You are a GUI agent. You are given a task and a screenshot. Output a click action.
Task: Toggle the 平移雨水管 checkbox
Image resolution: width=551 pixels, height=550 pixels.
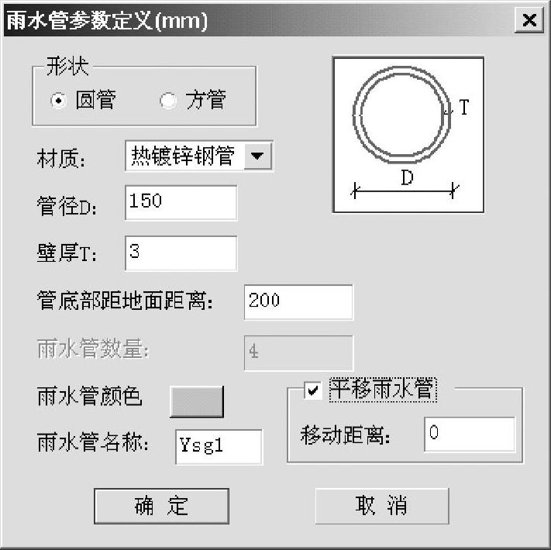[x=313, y=391]
